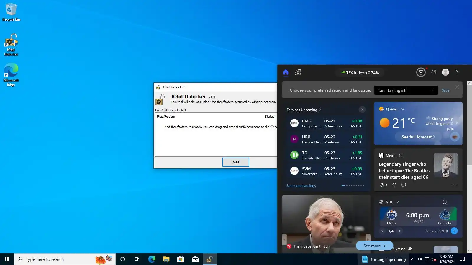Select the Microsoft Edge desktop shortcut

[x=11, y=75]
